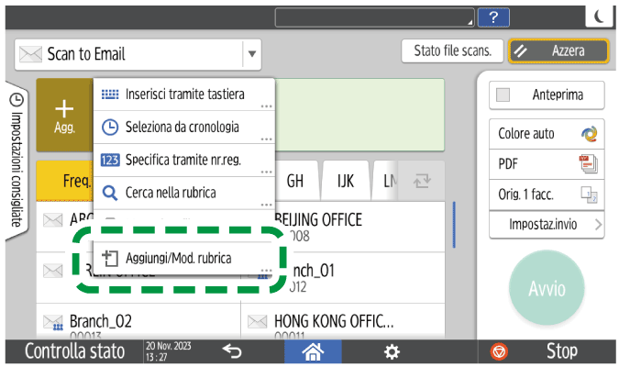The height and width of the screenshot is (367, 619).
Task: Tap the back arrow icon
Action: point(233,351)
